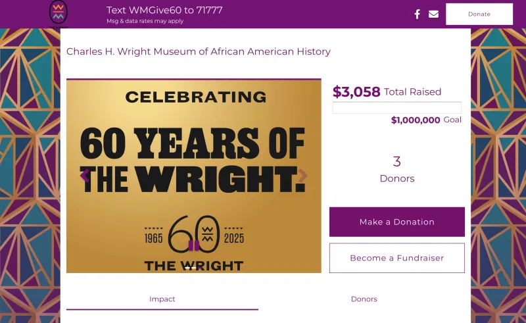Click The Wright museum logo
This screenshot has height=323, width=526.
point(59,13)
